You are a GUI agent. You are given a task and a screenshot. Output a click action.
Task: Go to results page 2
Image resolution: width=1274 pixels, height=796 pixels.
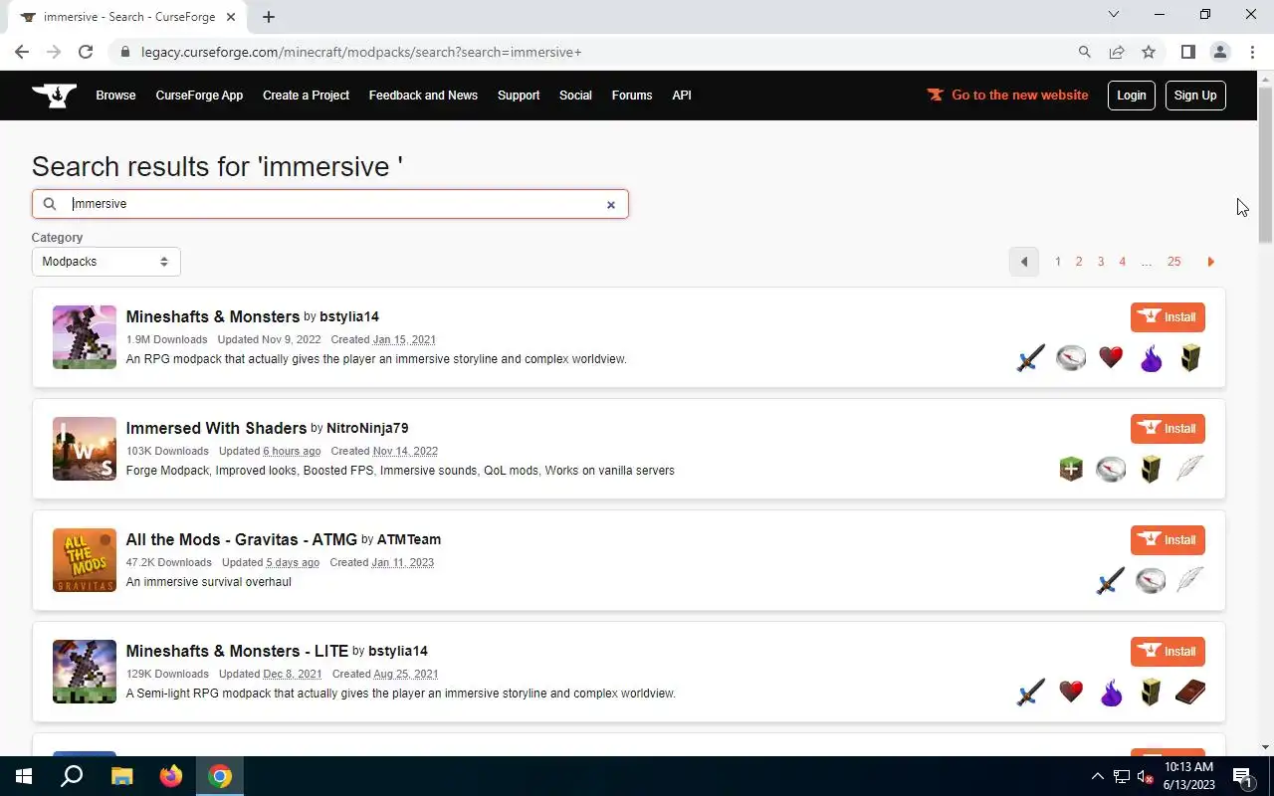[1078, 262]
